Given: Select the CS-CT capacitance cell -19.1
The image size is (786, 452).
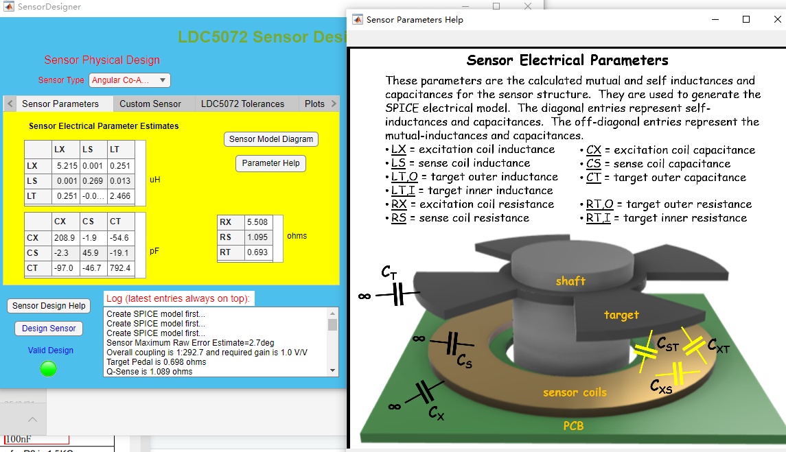Looking at the screenshot, I should [x=120, y=253].
